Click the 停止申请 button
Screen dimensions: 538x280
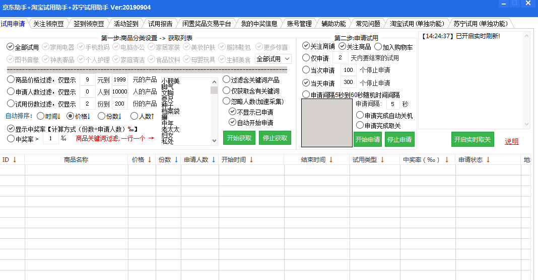click(x=399, y=139)
